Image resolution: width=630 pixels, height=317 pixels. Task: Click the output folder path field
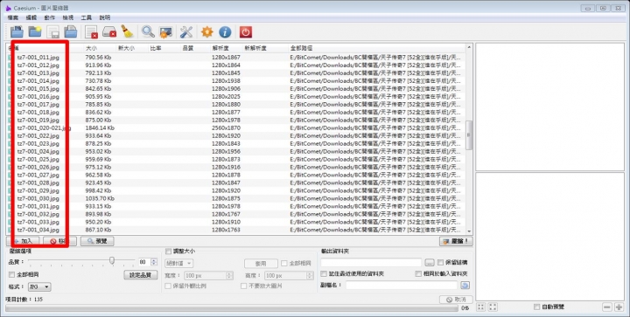coord(371,263)
